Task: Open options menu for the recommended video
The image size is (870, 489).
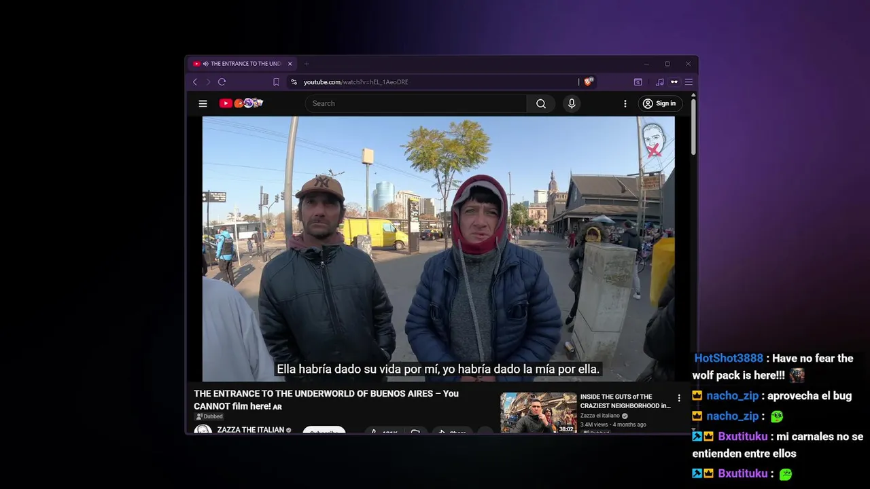Action: pos(678,399)
